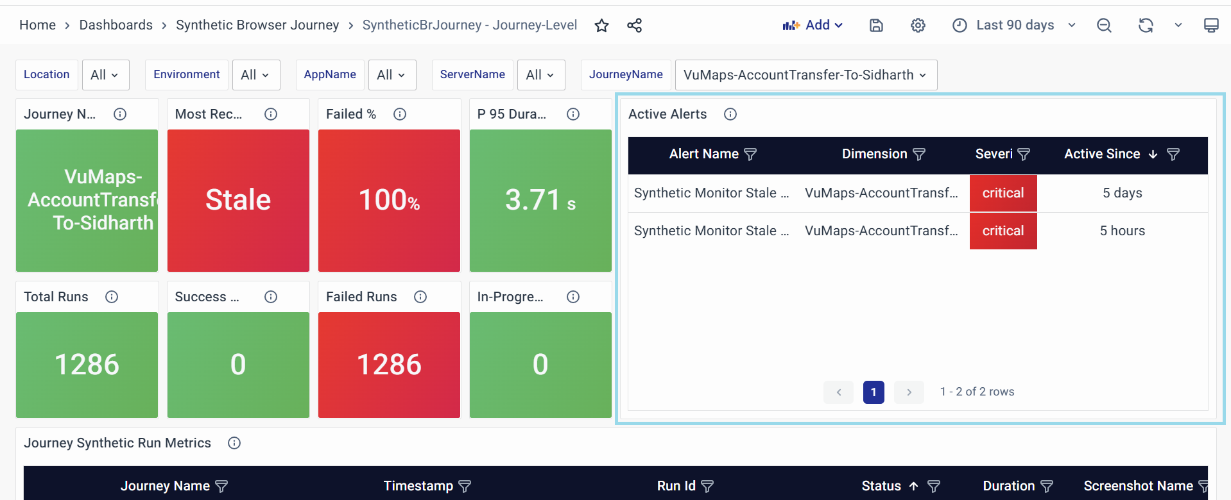The width and height of the screenshot is (1231, 500).
Task: Expand the Location All dropdown
Action: pos(105,75)
